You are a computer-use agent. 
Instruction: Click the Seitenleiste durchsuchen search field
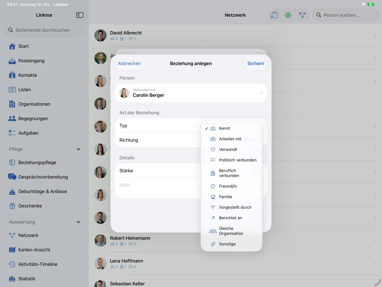pos(44,30)
